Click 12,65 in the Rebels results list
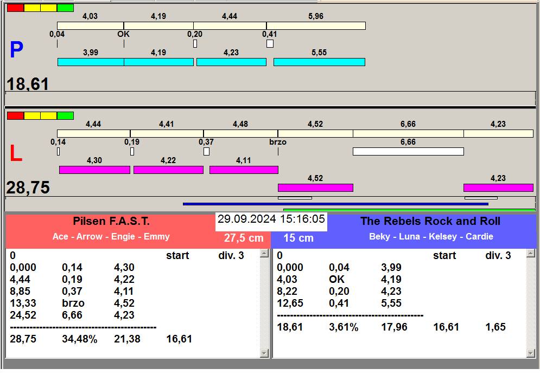The image size is (540, 388). [290, 303]
